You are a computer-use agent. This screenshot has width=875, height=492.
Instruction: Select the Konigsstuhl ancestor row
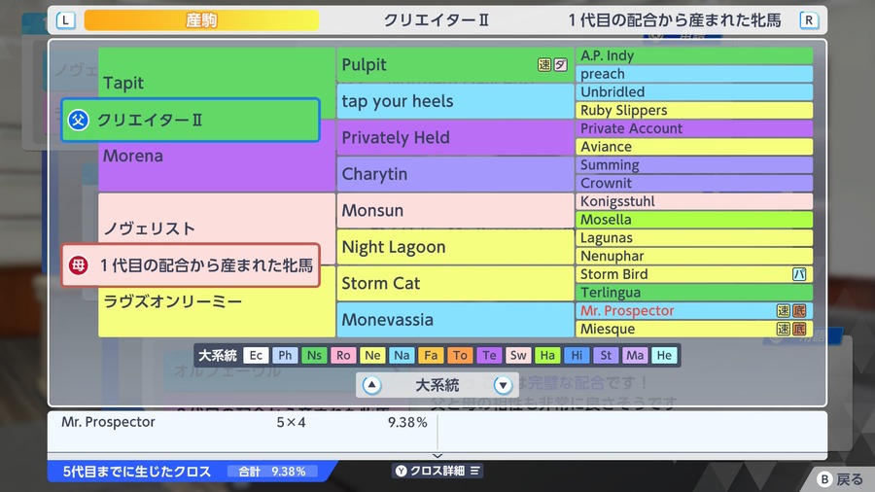[x=694, y=201]
